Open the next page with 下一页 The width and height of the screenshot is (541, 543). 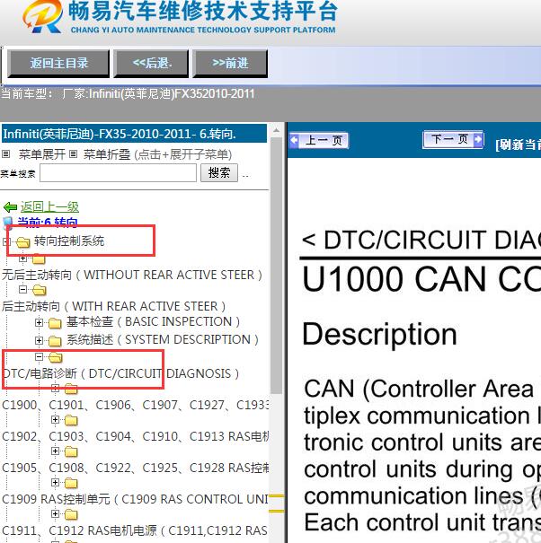453,139
